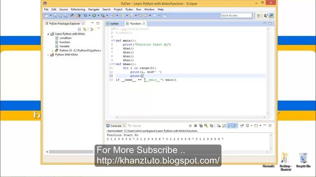Open the Debug dropdown arrow
Screen dimensions: 316x177
(x=89, y=15)
